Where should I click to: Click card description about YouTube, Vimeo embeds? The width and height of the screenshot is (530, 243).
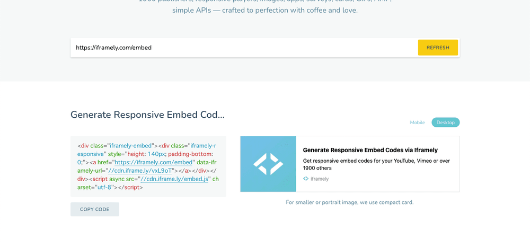(x=376, y=164)
